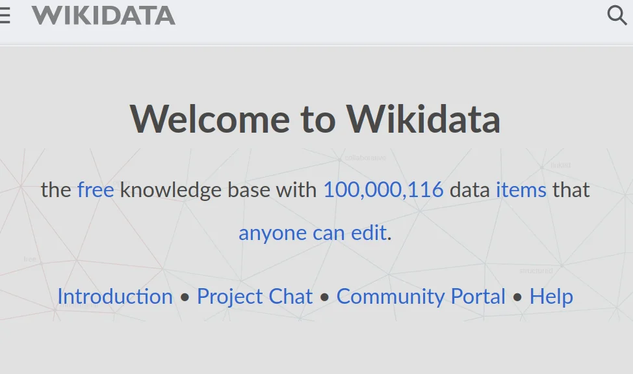Click the faint 'collaborative' background label
Viewport: 633px width, 374px height.
click(x=365, y=158)
